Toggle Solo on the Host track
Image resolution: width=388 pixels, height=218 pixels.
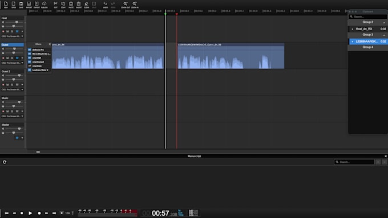(12, 31)
